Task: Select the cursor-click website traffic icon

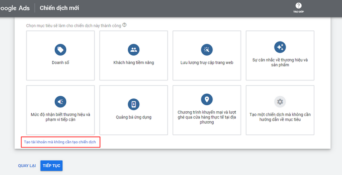Action: (x=207, y=50)
